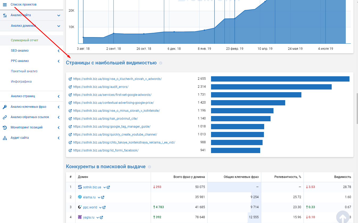358x223 pixels.
Task: Select Пакетный анализ menu item
Action: coord(24,71)
